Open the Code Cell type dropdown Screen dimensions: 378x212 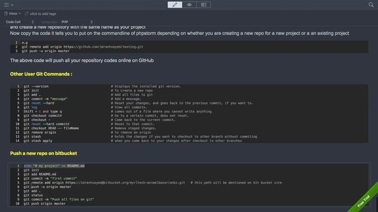[19, 22]
